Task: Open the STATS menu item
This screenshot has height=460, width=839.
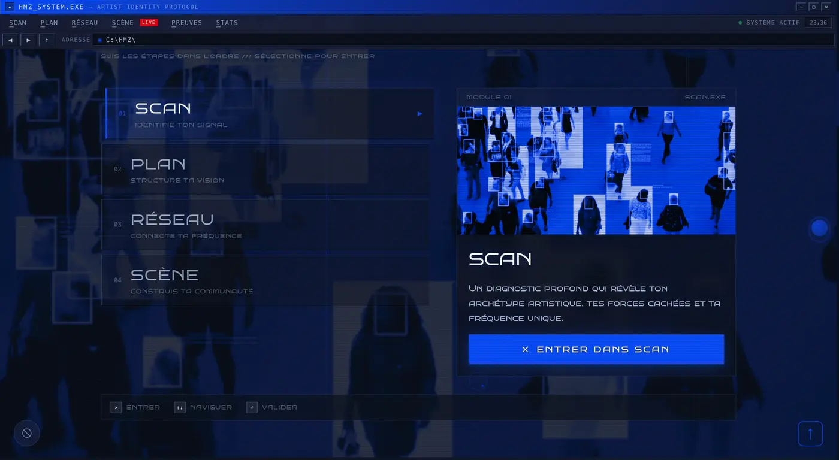Action: point(227,23)
